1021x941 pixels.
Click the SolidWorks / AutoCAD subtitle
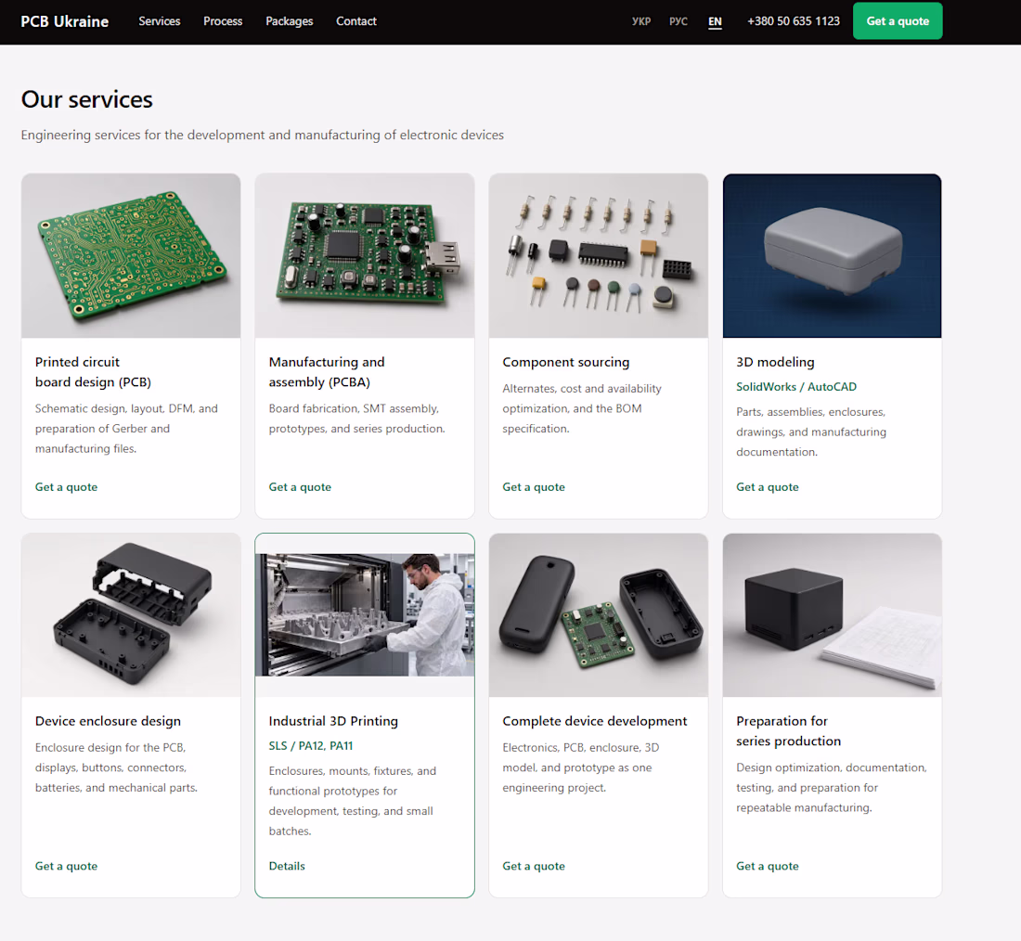point(796,387)
